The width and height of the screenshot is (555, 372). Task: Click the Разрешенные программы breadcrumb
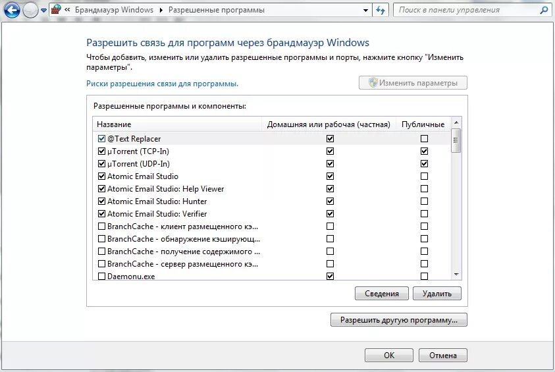(x=216, y=10)
